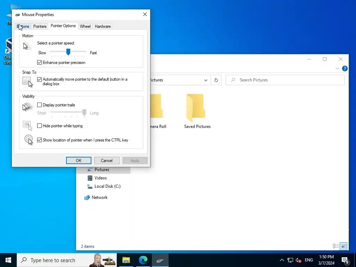Select the Camera Roll folder
This screenshot has width=356, height=267.
158,111
